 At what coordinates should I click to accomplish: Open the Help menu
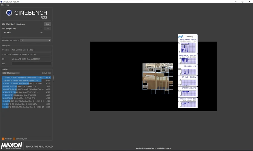(7, 5)
